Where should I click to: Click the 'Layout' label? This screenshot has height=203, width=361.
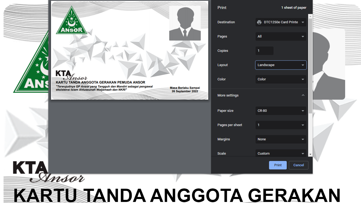click(x=223, y=65)
